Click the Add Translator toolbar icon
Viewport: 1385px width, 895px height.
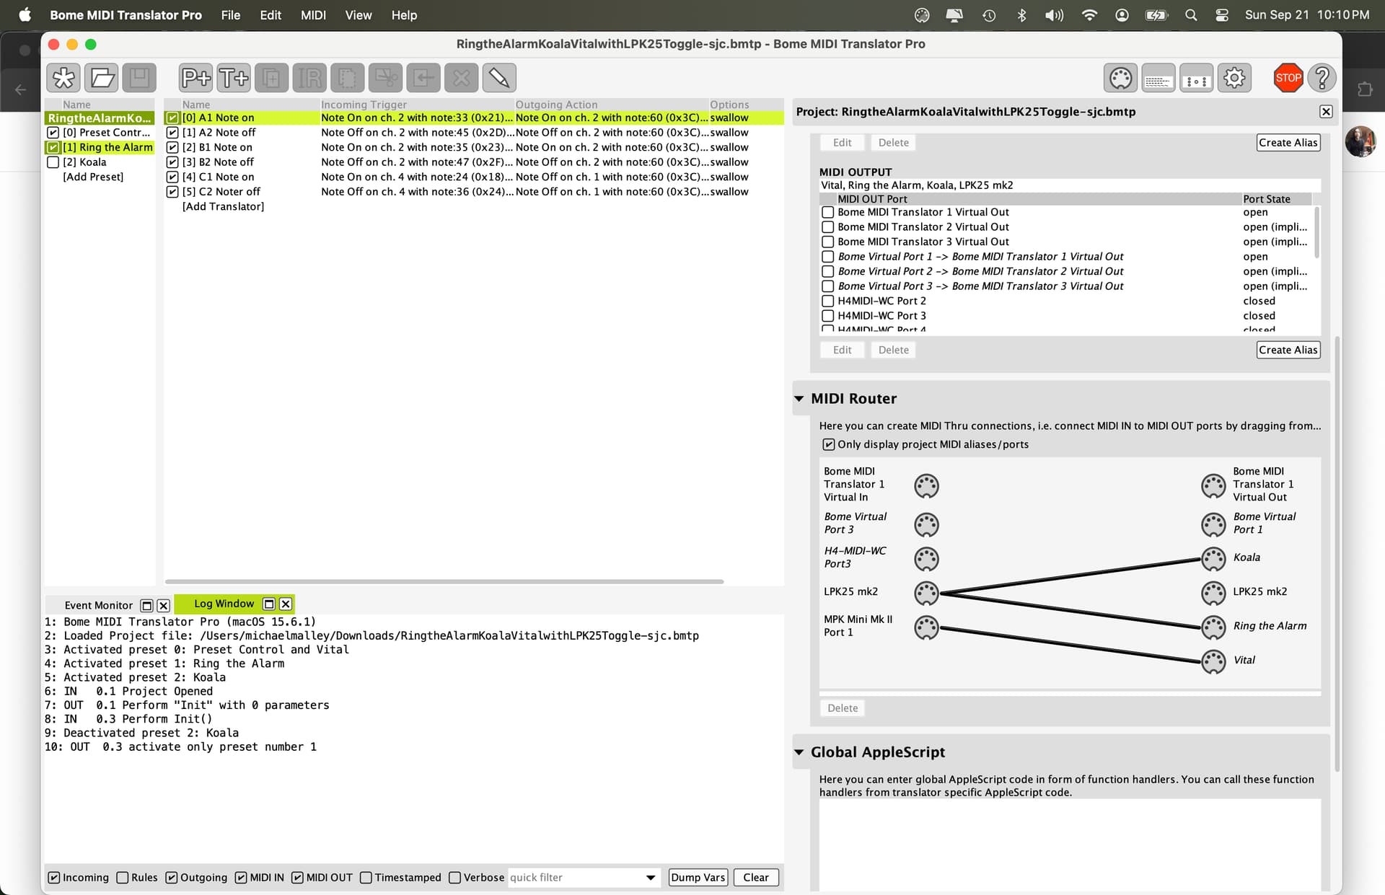234,78
